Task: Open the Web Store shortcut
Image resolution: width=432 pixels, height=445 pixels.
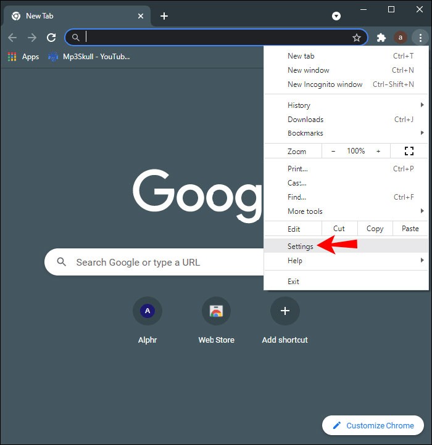Action: click(x=216, y=312)
